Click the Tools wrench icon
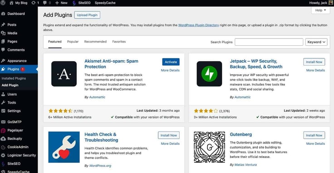Screen dimensions: 334x173 (x=3, y=102)
